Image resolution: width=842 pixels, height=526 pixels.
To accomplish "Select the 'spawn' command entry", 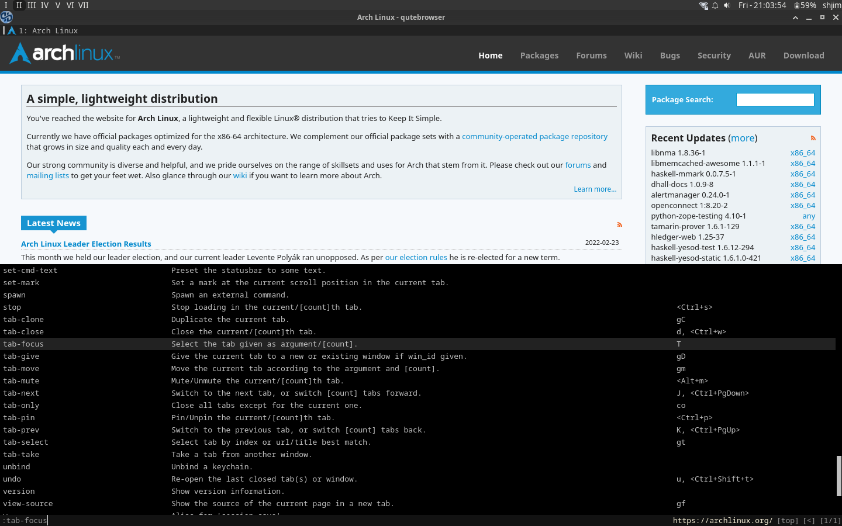I will [x=417, y=295].
